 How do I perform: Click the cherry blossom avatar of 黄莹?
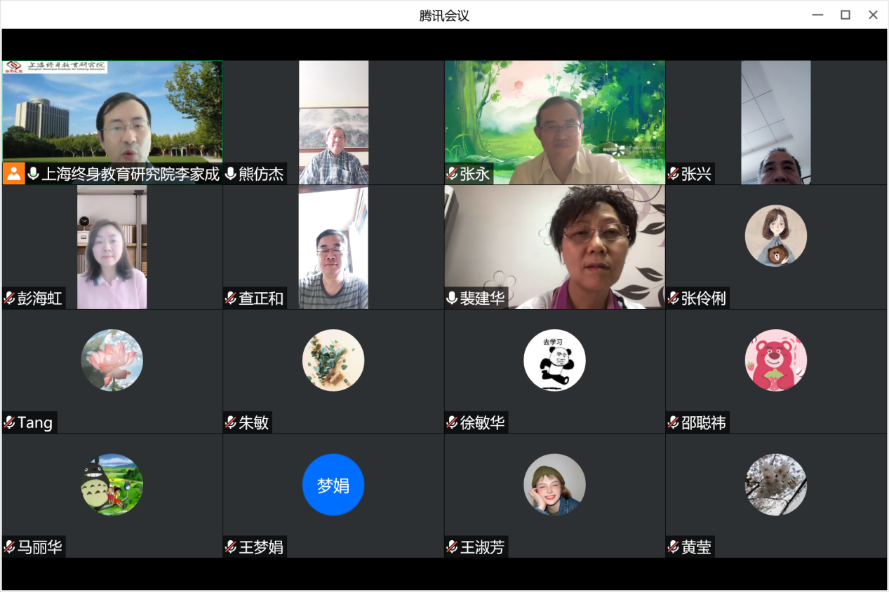pyautogui.click(x=775, y=484)
